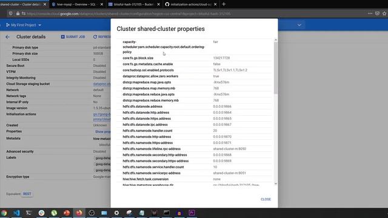Select the dataproc:dataproc.allow.zero.workers property

pyautogui.click(x=150, y=76)
